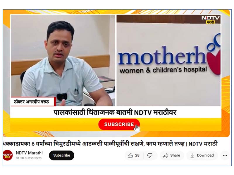Click the Download label text

(x=205, y=155)
